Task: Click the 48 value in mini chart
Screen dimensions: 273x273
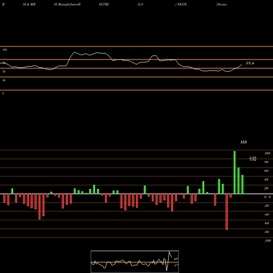Action: 176,259
